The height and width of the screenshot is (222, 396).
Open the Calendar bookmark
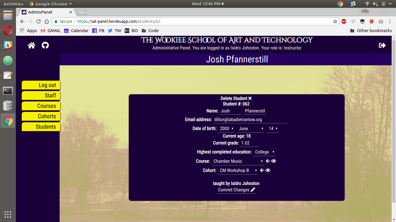76,31
